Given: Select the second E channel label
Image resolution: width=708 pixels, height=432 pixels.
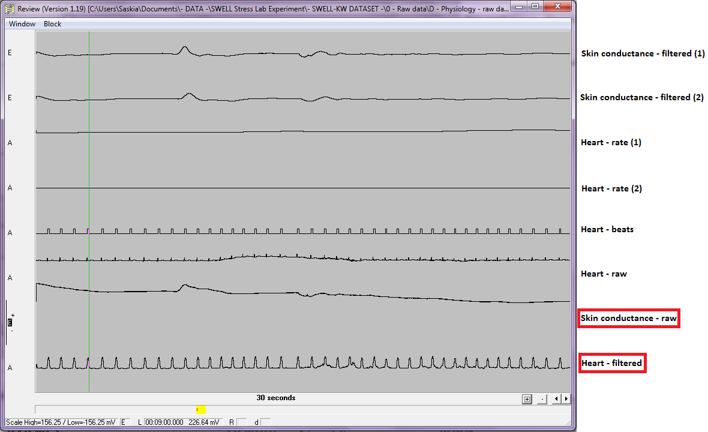Looking at the screenshot, I should [x=10, y=98].
